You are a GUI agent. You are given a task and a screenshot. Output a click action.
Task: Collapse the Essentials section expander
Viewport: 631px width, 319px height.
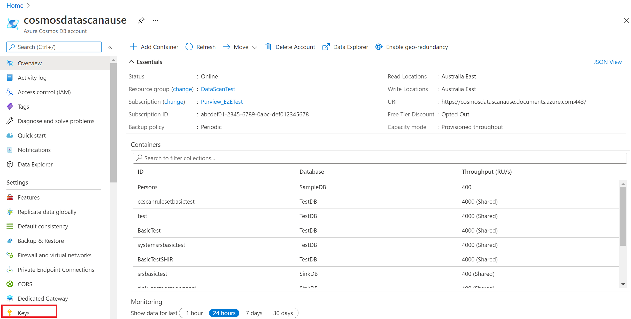[132, 62]
